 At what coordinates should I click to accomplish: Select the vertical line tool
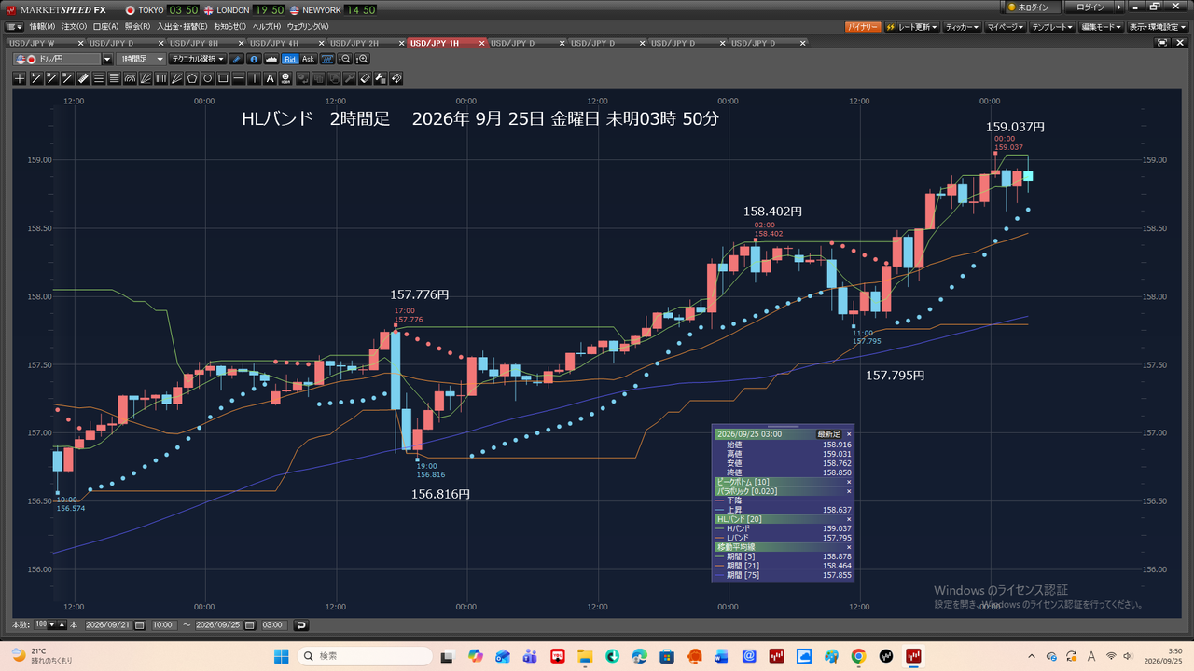click(x=255, y=78)
